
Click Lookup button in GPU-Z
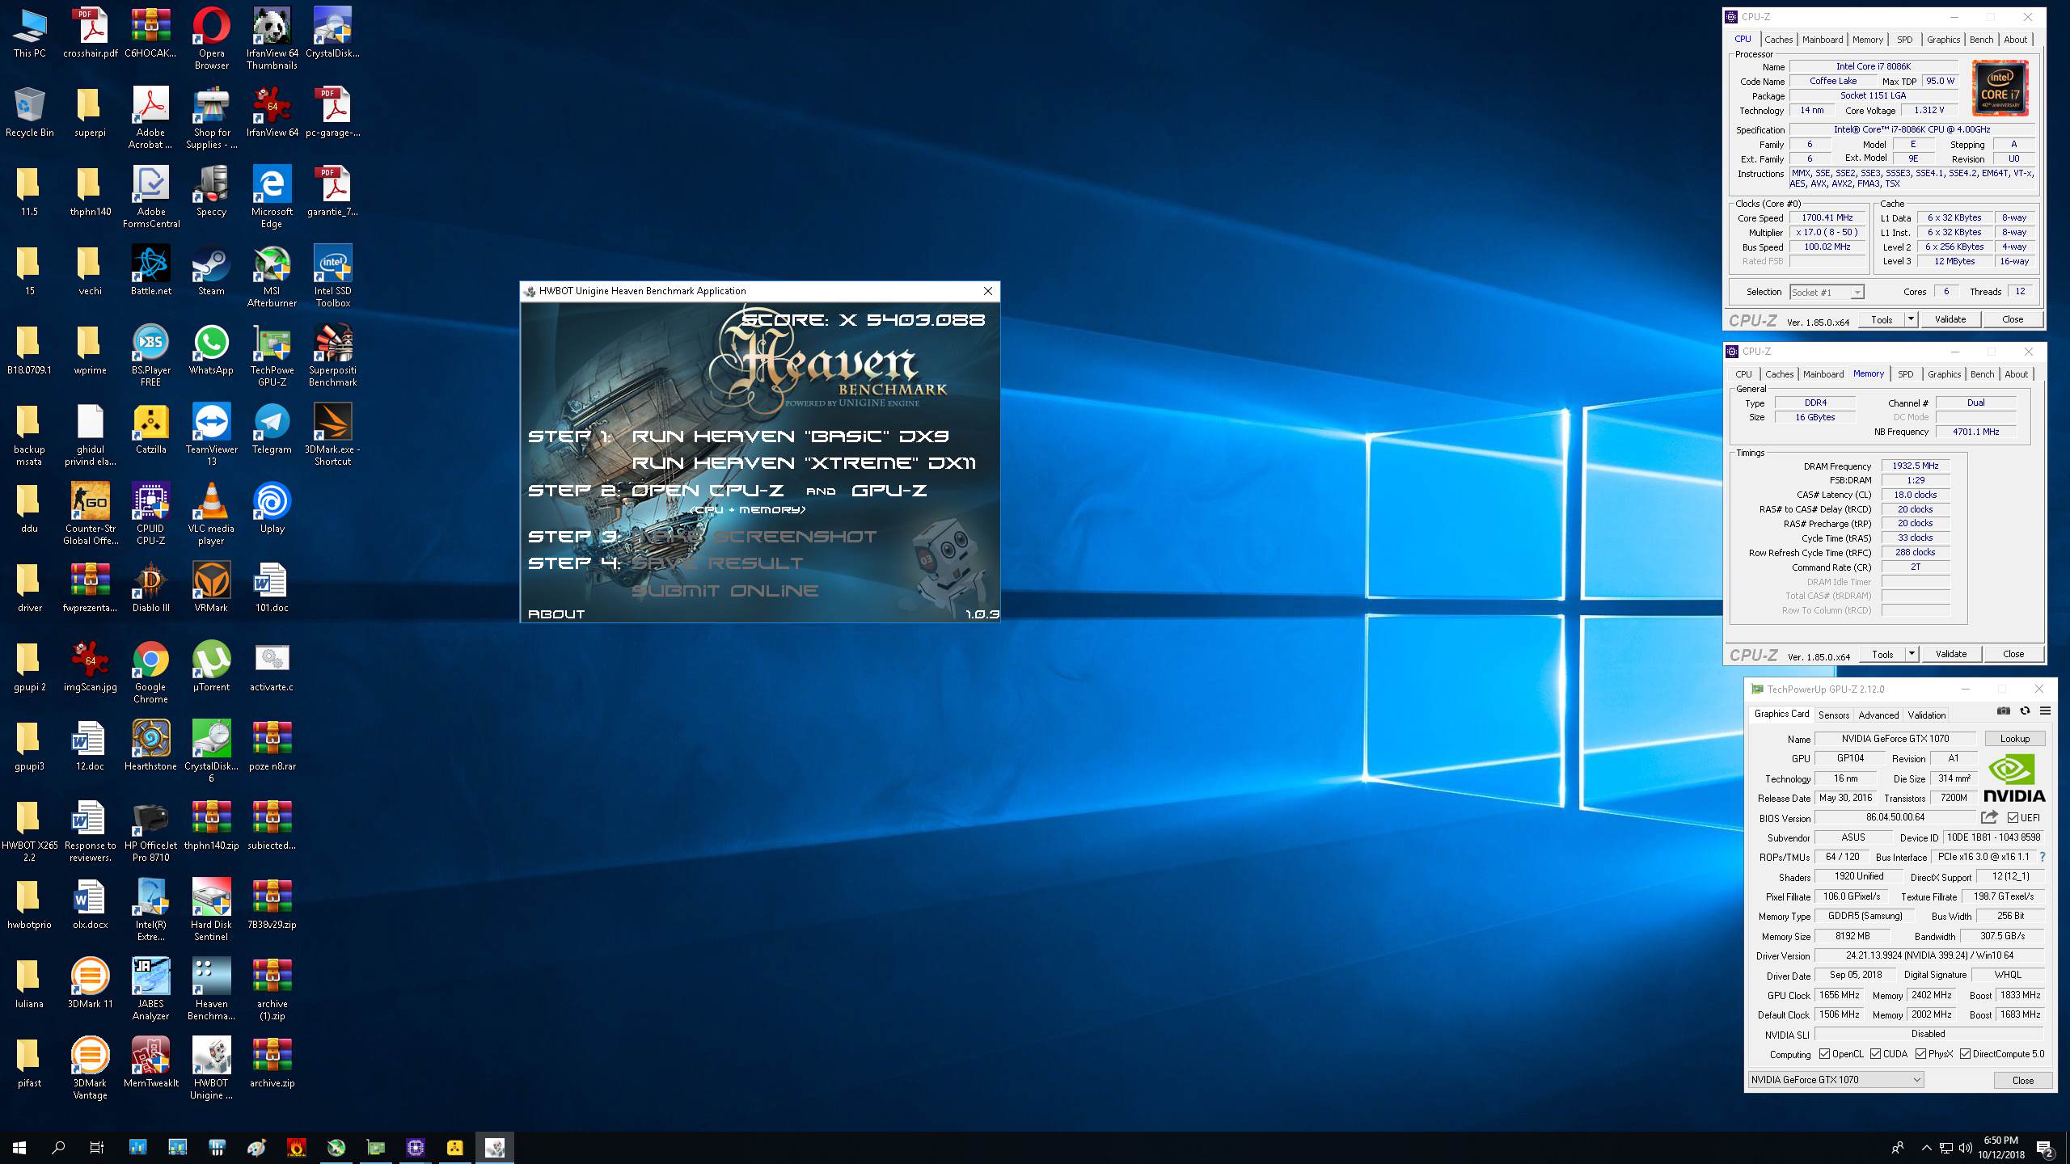[2014, 738]
